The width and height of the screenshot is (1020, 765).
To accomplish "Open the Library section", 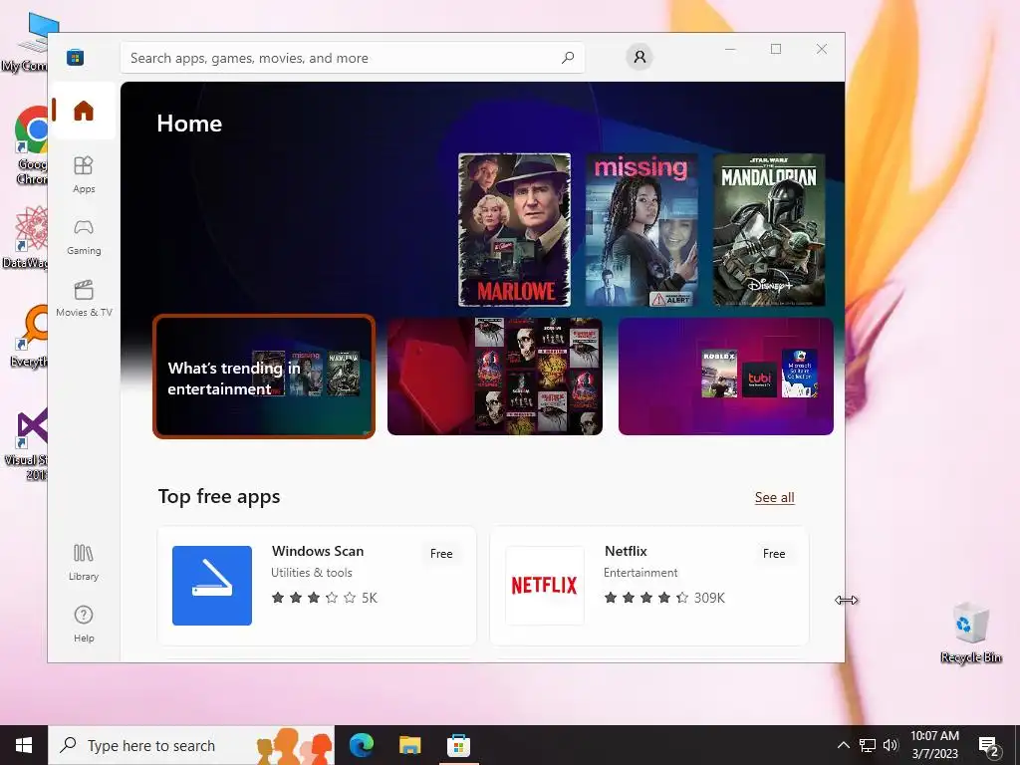I will pyautogui.click(x=84, y=562).
